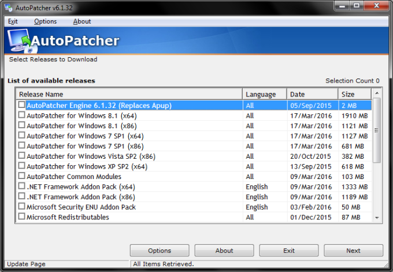Select row '.NET Framework Addon Pack (x86)'
The height and width of the screenshot is (272, 393).
pos(194,197)
